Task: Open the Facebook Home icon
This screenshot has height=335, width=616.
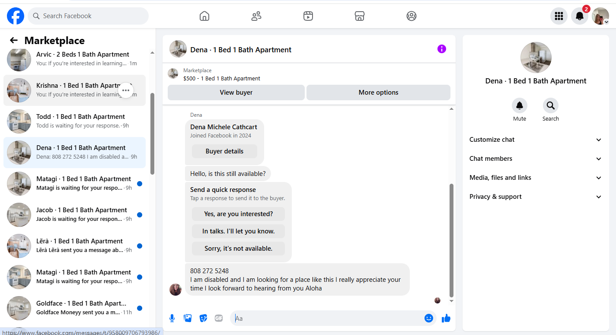Action: tap(204, 16)
